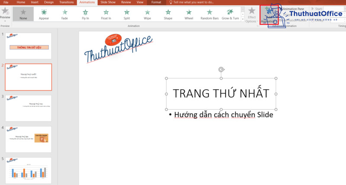346x185 pixels.
Task: Open Effect Options menu
Action: tap(252, 15)
